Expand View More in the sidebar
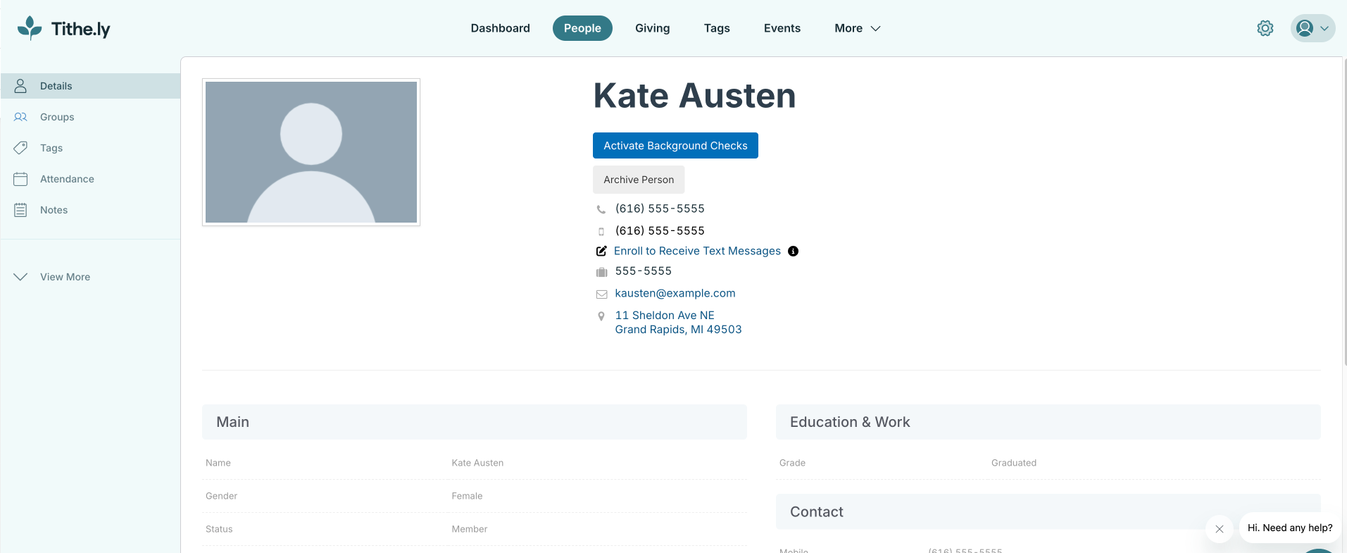 click(x=52, y=277)
